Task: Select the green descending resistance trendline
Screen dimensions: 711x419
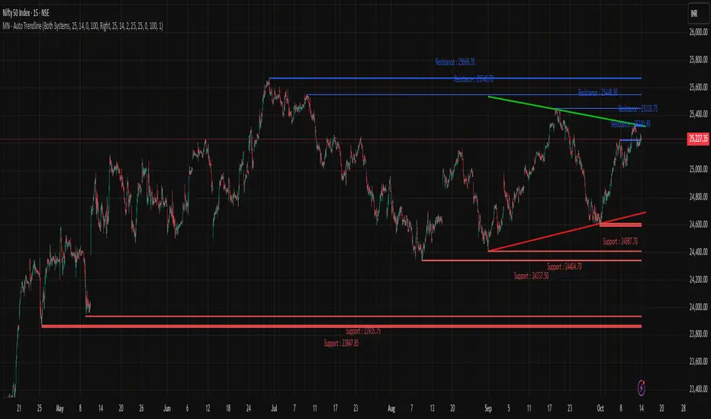Action: (x=567, y=111)
